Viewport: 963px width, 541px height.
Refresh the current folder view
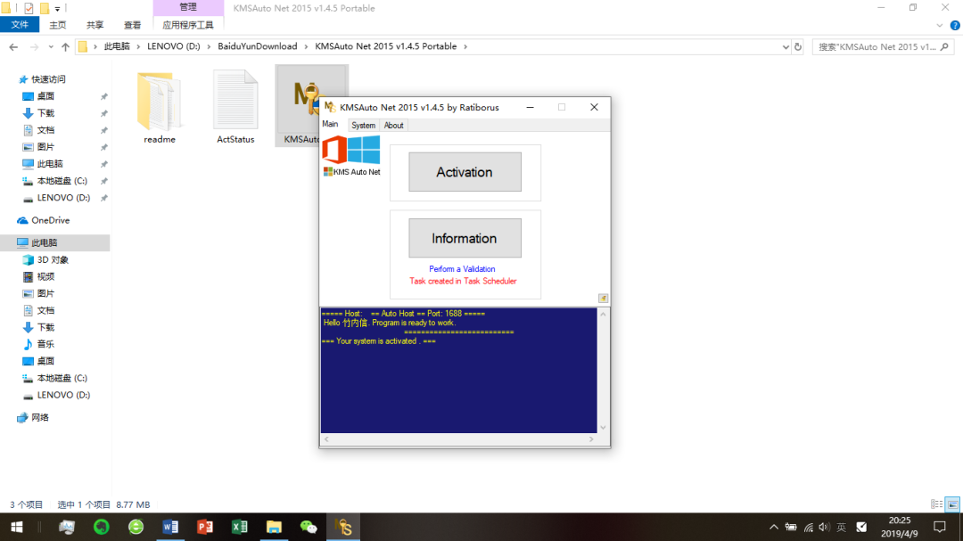coord(798,46)
